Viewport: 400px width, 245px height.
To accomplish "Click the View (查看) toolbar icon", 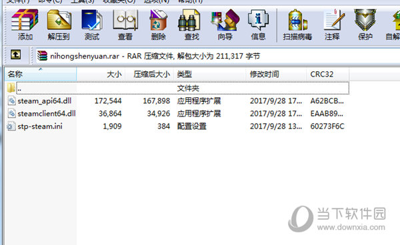I will pos(125,25).
